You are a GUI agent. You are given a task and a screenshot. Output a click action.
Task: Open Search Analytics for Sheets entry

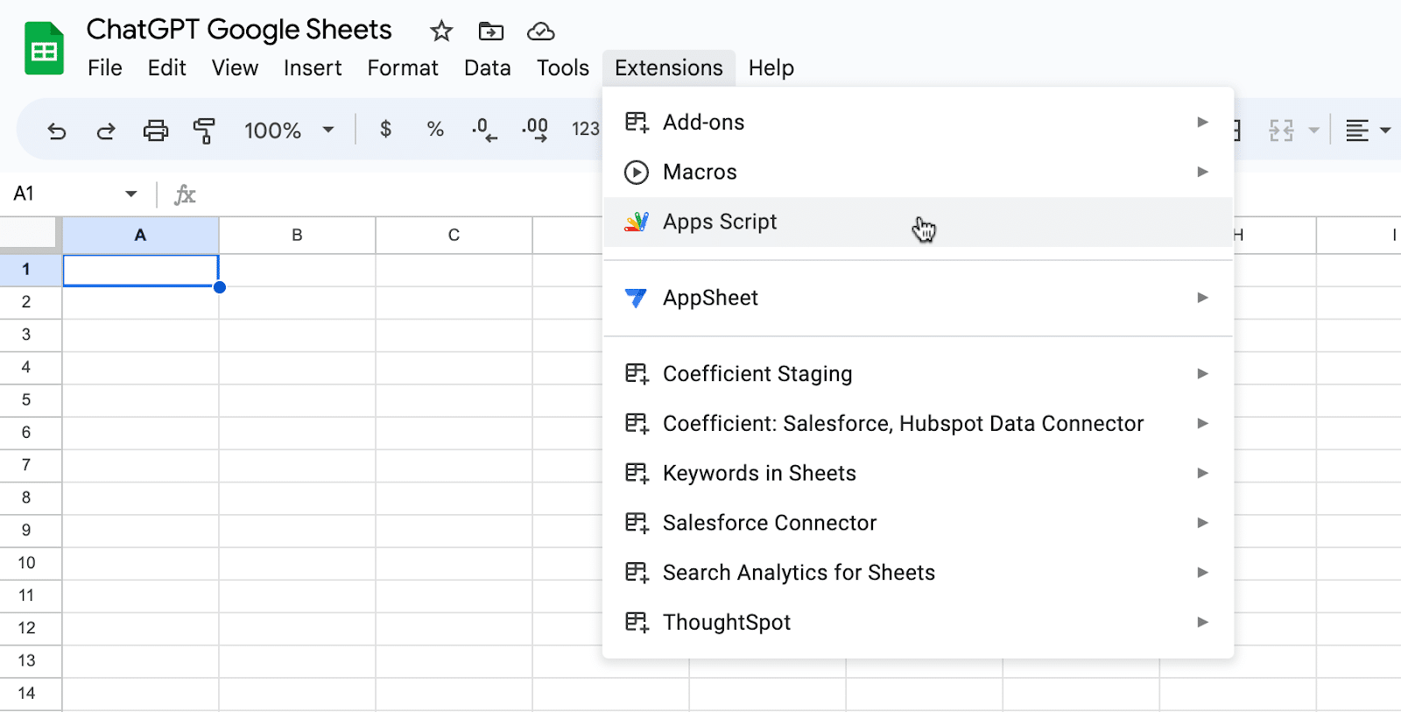[919, 573]
